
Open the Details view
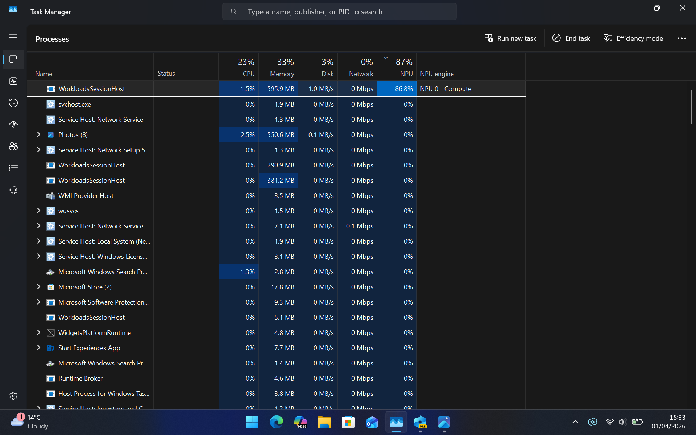click(x=13, y=168)
